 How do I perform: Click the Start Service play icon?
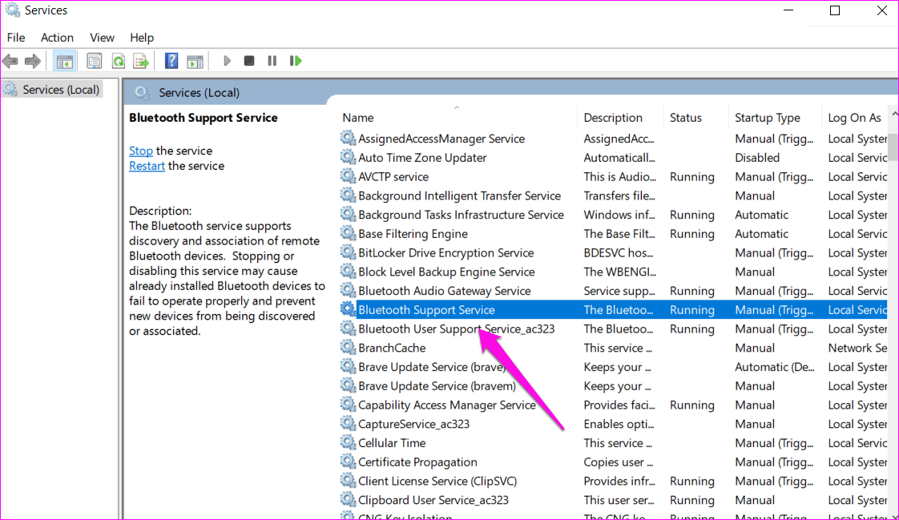227,61
